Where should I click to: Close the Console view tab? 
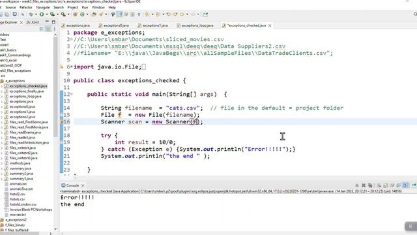click(83, 185)
